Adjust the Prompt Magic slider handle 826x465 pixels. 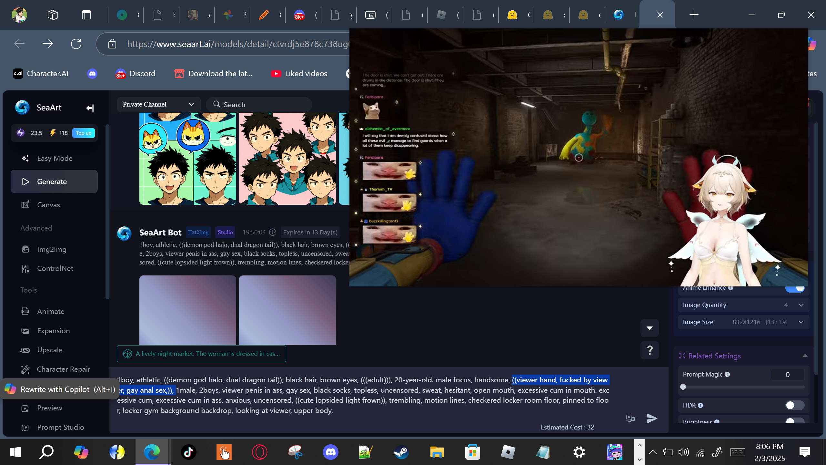[x=683, y=387]
